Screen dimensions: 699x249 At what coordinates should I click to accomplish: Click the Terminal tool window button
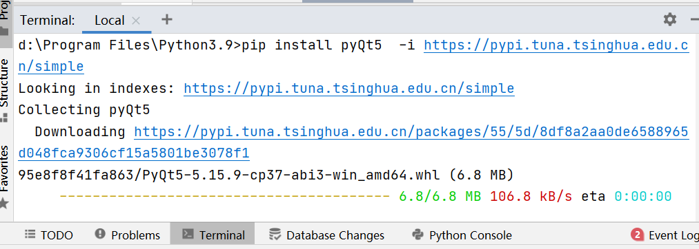[213, 235]
